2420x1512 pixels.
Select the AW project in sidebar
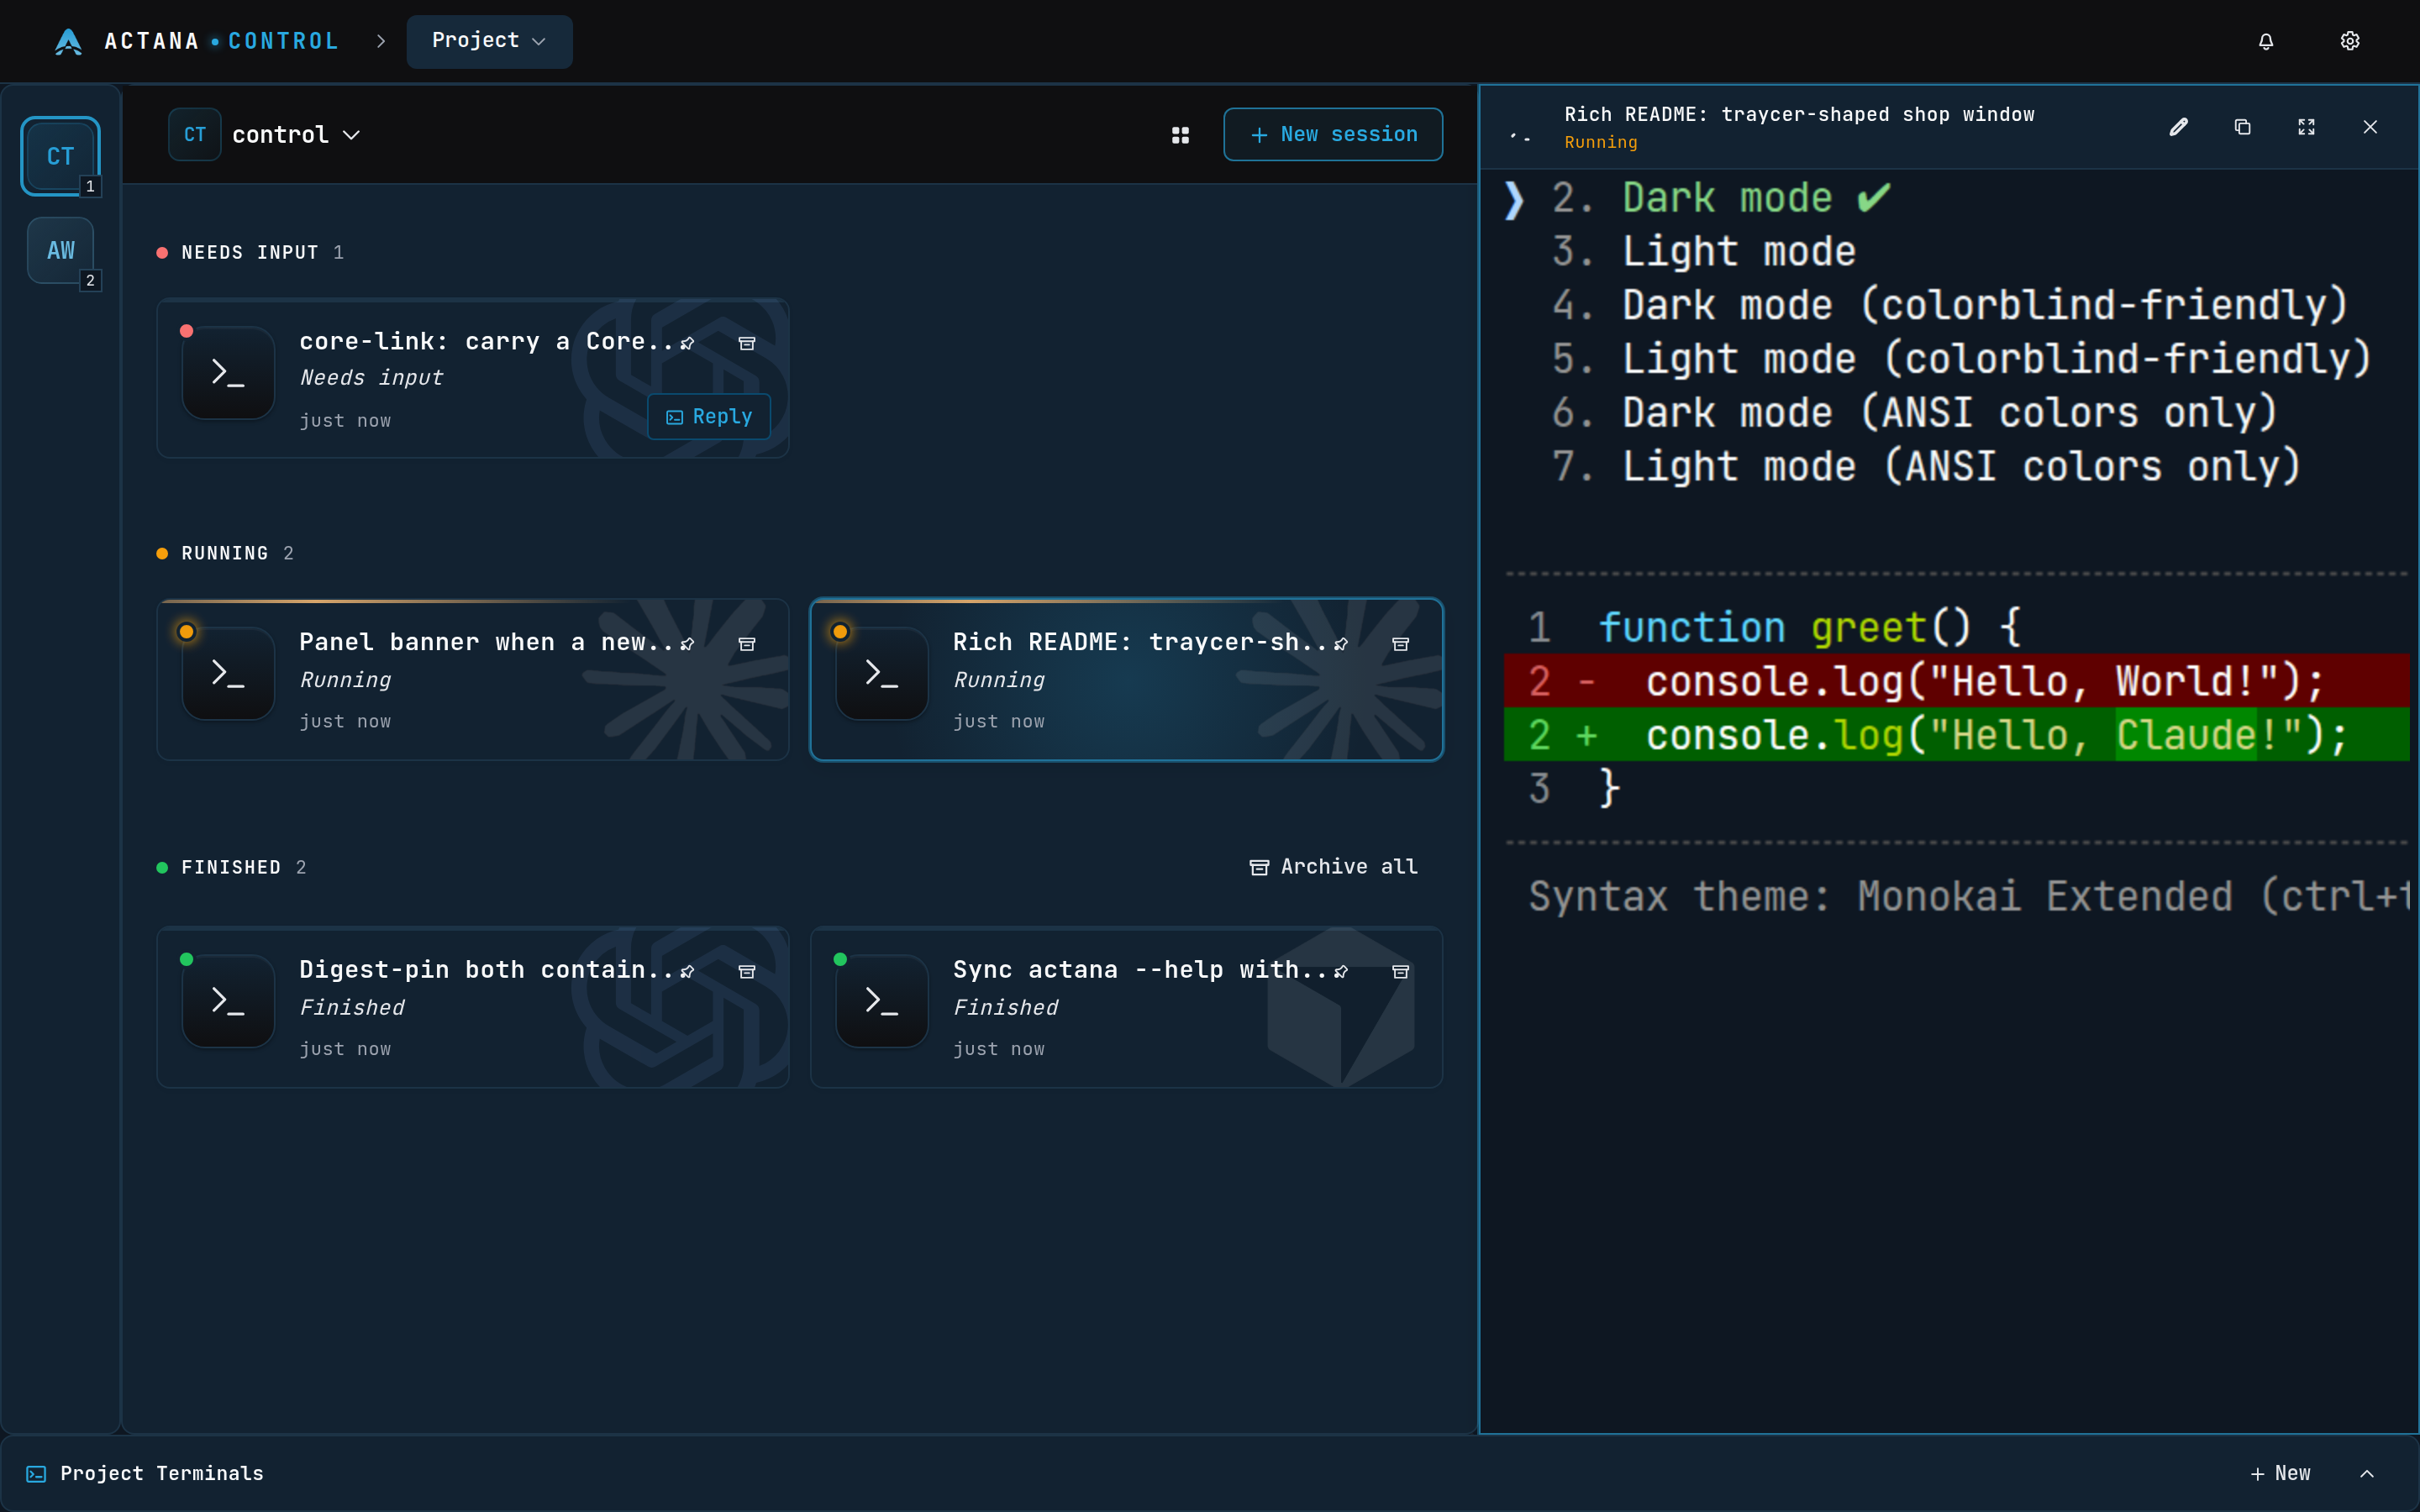60,250
